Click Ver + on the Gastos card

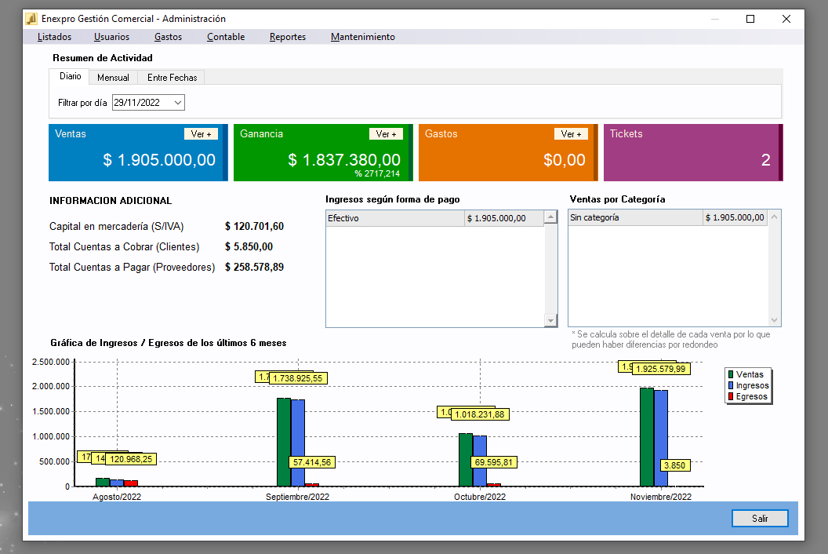(x=571, y=133)
